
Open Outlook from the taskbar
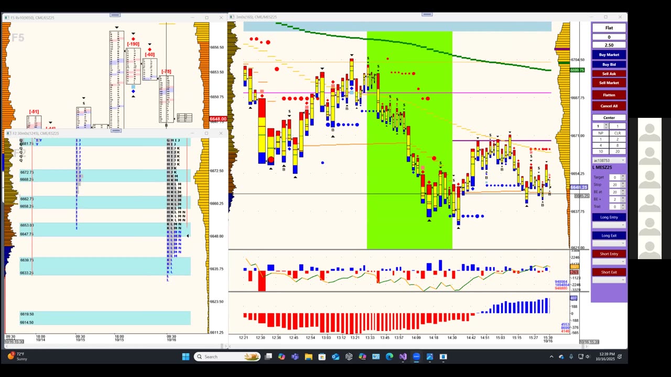[x=335, y=357]
